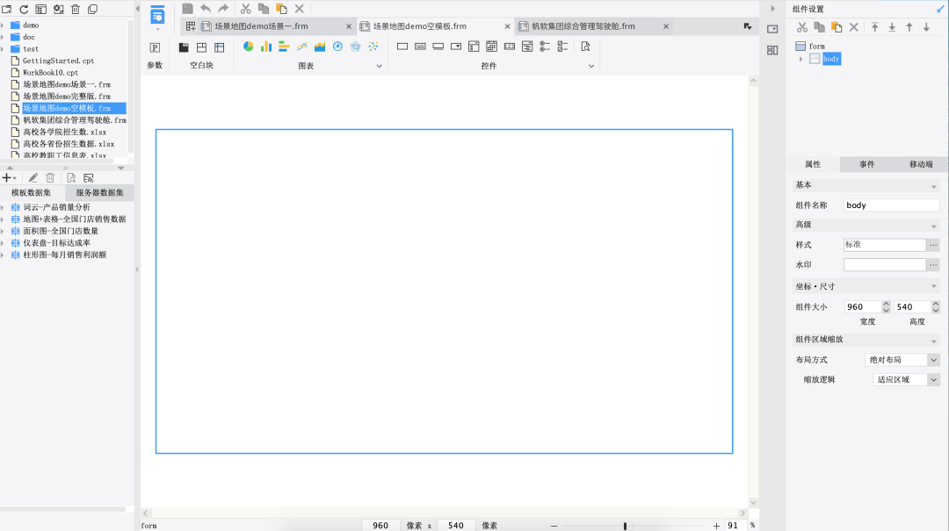Switch to 服务器数据集 tab
Image resolution: width=949 pixels, height=531 pixels.
pos(99,192)
